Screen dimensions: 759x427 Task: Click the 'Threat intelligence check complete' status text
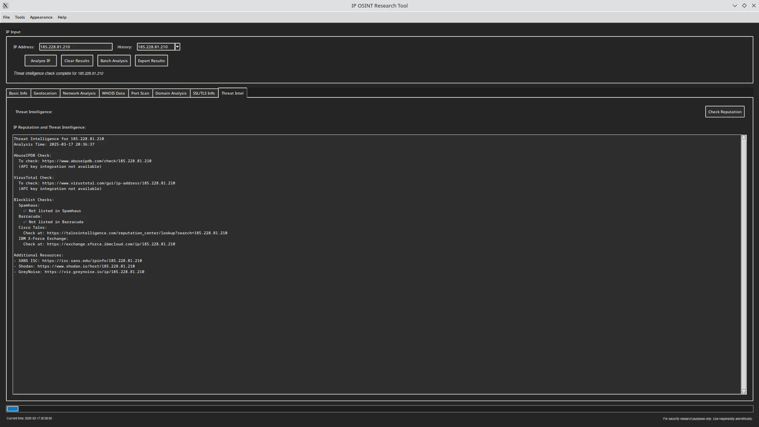coord(59,74)
